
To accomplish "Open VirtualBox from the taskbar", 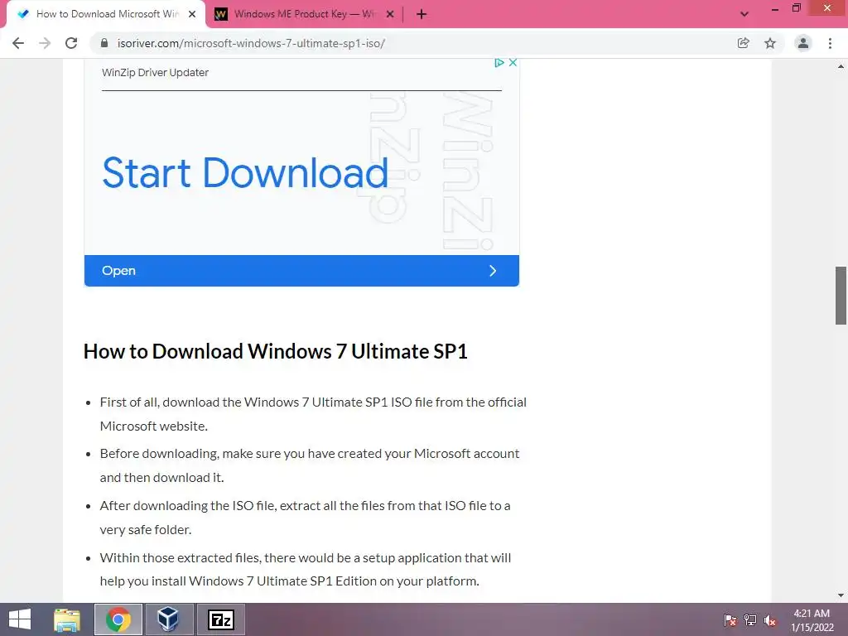I will tap(168, 619).
